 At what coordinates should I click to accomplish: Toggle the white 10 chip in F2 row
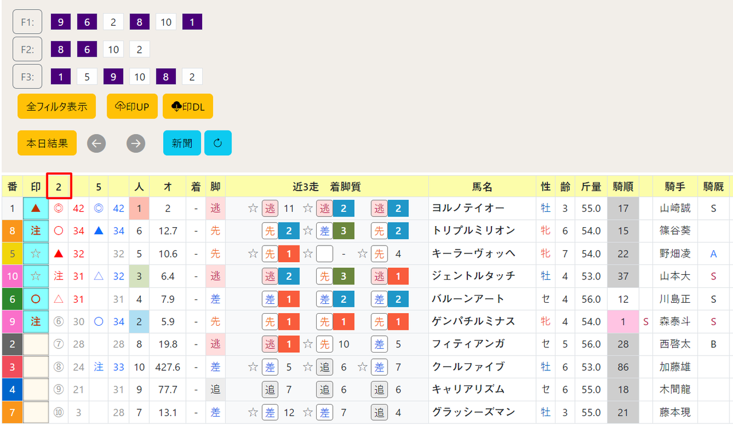click(113, 50)
